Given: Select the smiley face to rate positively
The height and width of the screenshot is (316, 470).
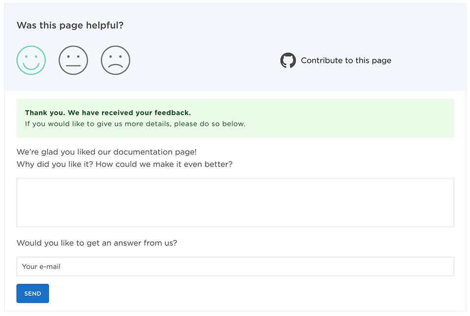Looking at the screenshot, I should 31,60.
